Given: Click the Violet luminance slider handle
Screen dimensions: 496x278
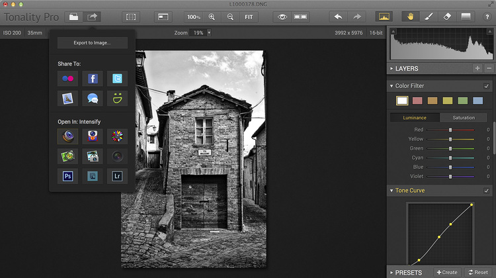Looking at the screenshot, I should tap(450, 176).
